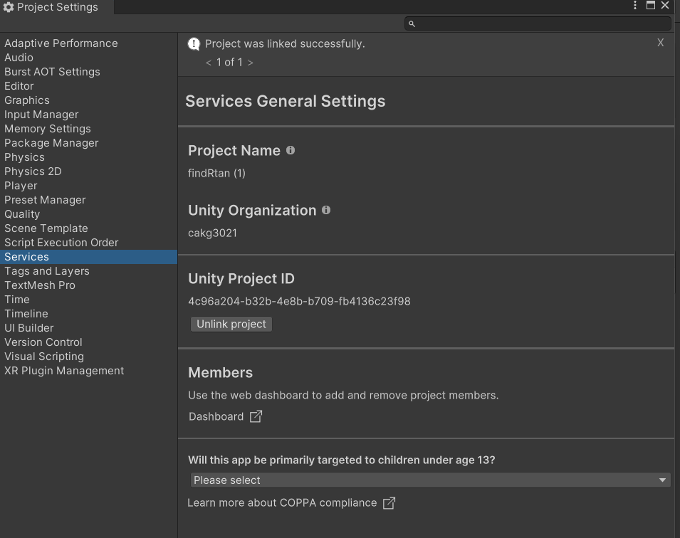Focus the settings search field
This screenshot has width=680, height=538.
tap(538, 23)
